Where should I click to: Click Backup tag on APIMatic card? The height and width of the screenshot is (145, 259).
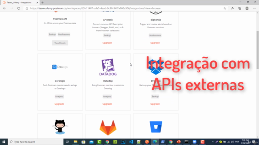107,35
